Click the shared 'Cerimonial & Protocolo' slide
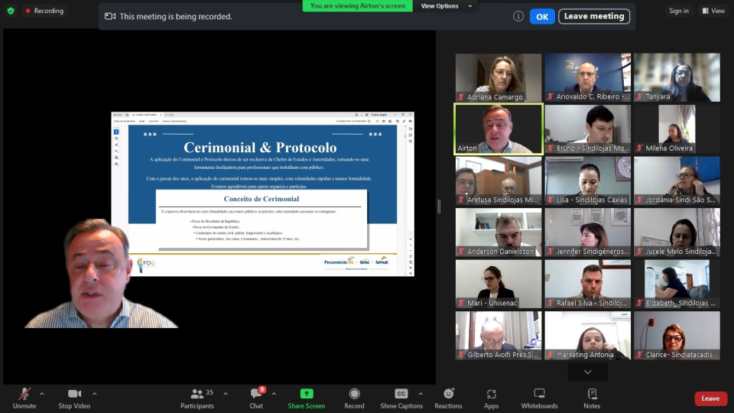Screen dimensions: 734x413 (x=262, y=193)
